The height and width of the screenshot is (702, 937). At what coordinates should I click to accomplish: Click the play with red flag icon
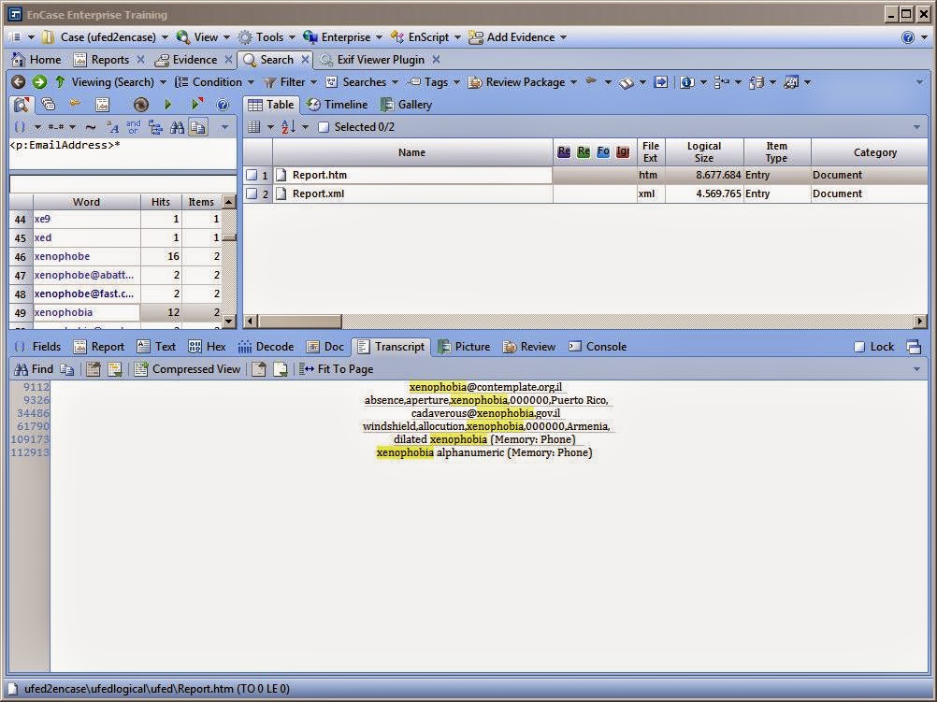click(x=196, y=105)
